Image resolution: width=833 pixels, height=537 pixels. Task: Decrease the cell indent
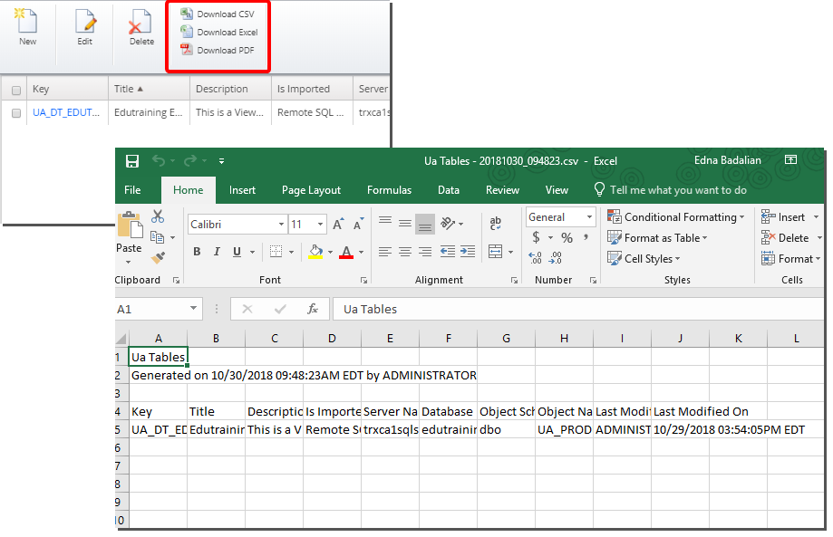click(447, 252)
